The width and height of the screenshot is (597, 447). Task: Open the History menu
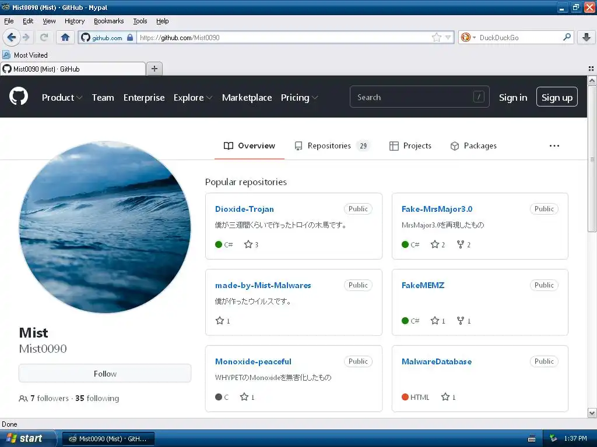[74, 21]
